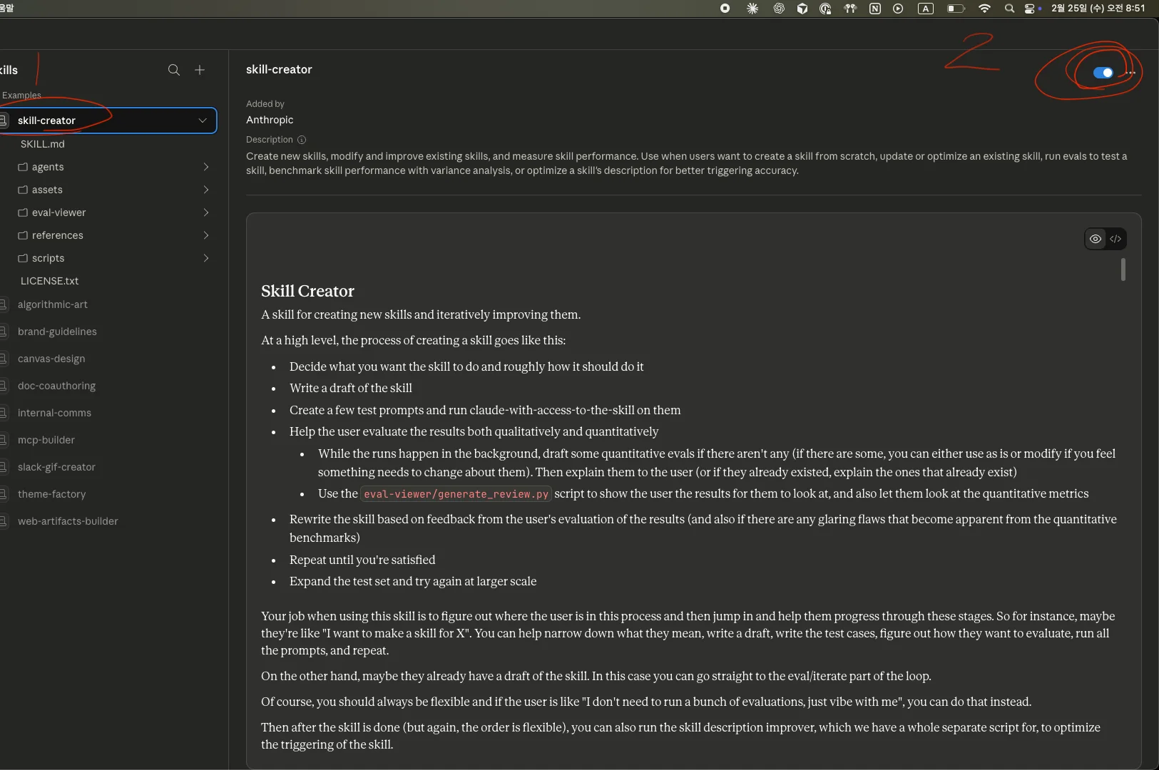Add a new skill with plus icon
Viewport: 1159px width, 770px height.
tap(200, 70)
